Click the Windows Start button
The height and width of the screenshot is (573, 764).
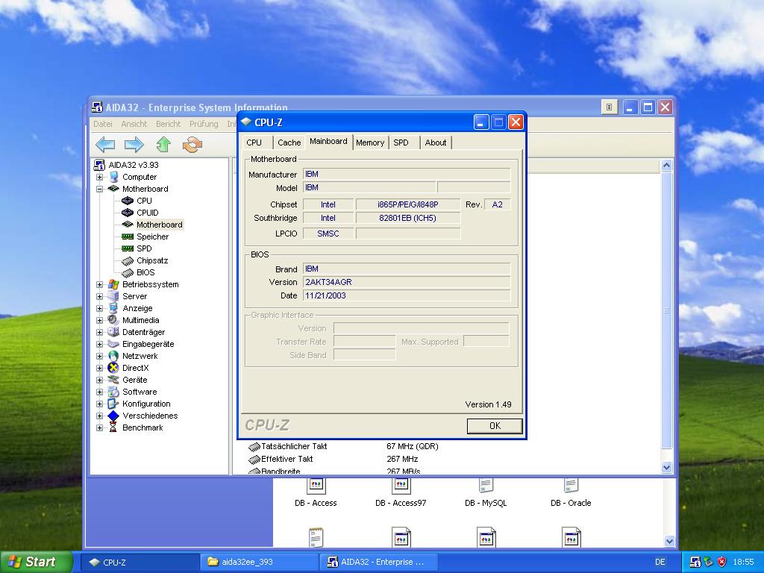coord(36,562)
